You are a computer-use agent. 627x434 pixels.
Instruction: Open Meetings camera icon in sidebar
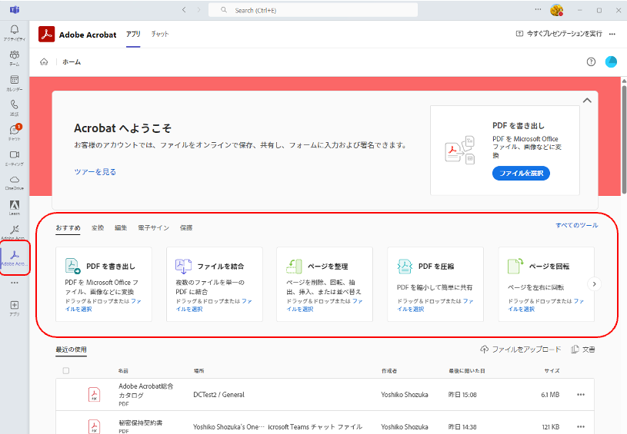pos(15,157)
